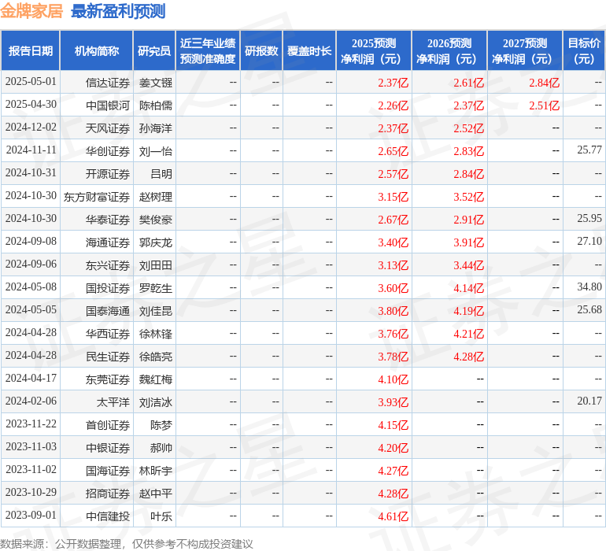Select analyst 孙海洋 cell

(156, 128)
